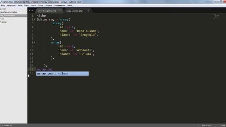
Task: Open arraychangekey.php in the sidebar
Action: pyautogui.click(x=8, y=12)
